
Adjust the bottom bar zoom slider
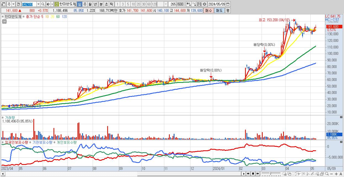tap(270, 174)
